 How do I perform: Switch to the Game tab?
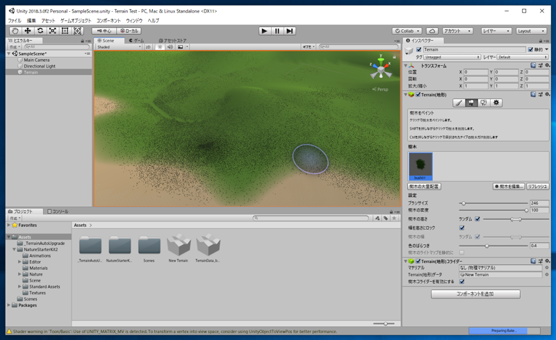point(136,41)
